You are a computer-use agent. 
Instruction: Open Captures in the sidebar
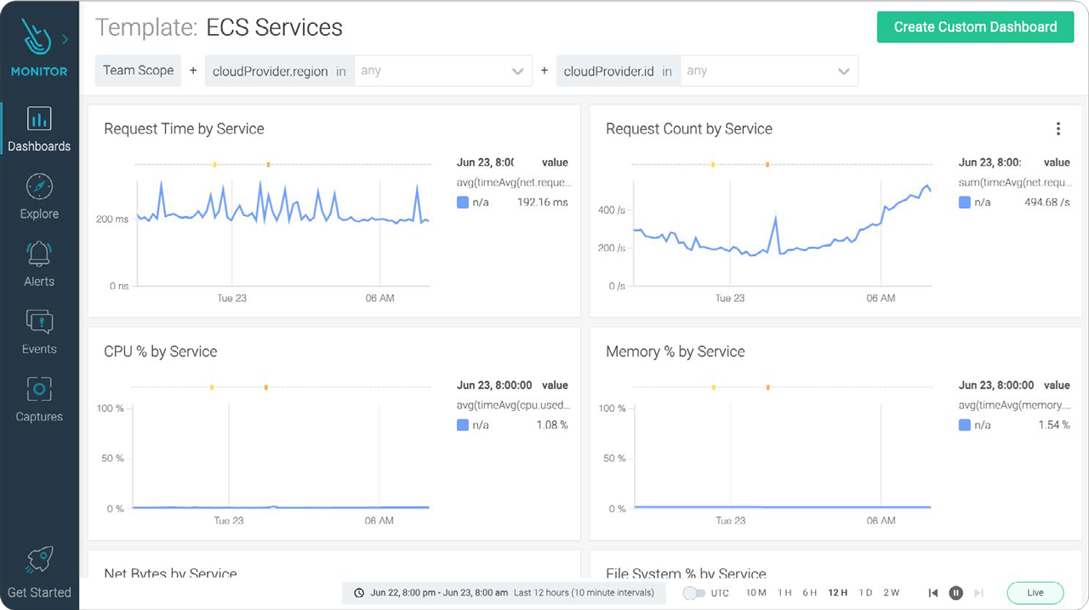[x=39, y=390]
